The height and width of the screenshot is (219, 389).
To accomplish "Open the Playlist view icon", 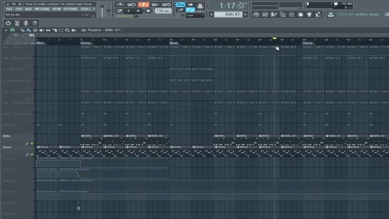I will pyautogui.click(x=256, y=15).
